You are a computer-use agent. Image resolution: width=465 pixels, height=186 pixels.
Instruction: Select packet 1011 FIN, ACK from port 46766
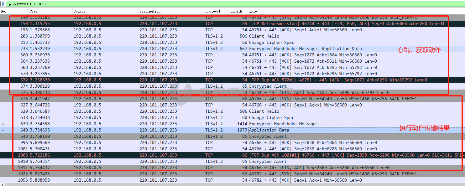232,168
